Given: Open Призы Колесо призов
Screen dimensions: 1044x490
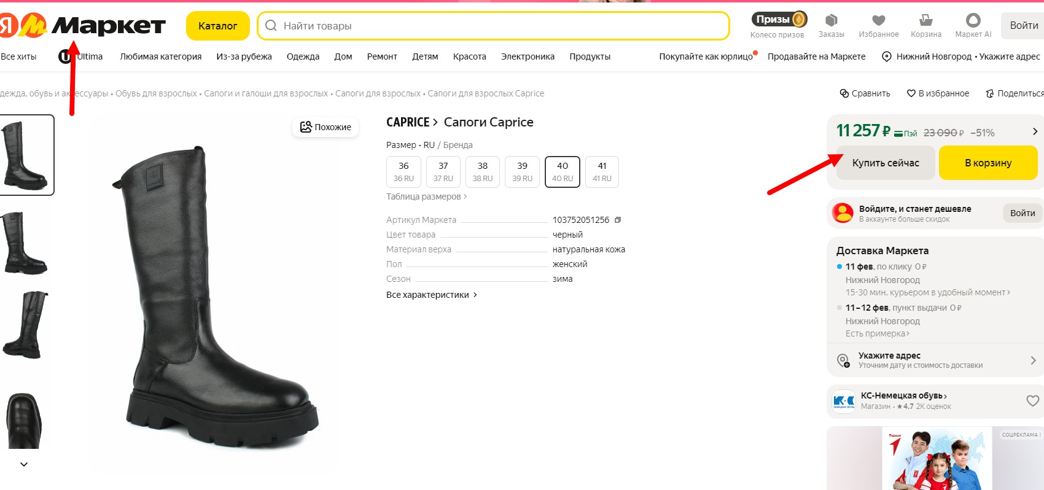Looking at the screenshot, I should [x=777, y=26].
